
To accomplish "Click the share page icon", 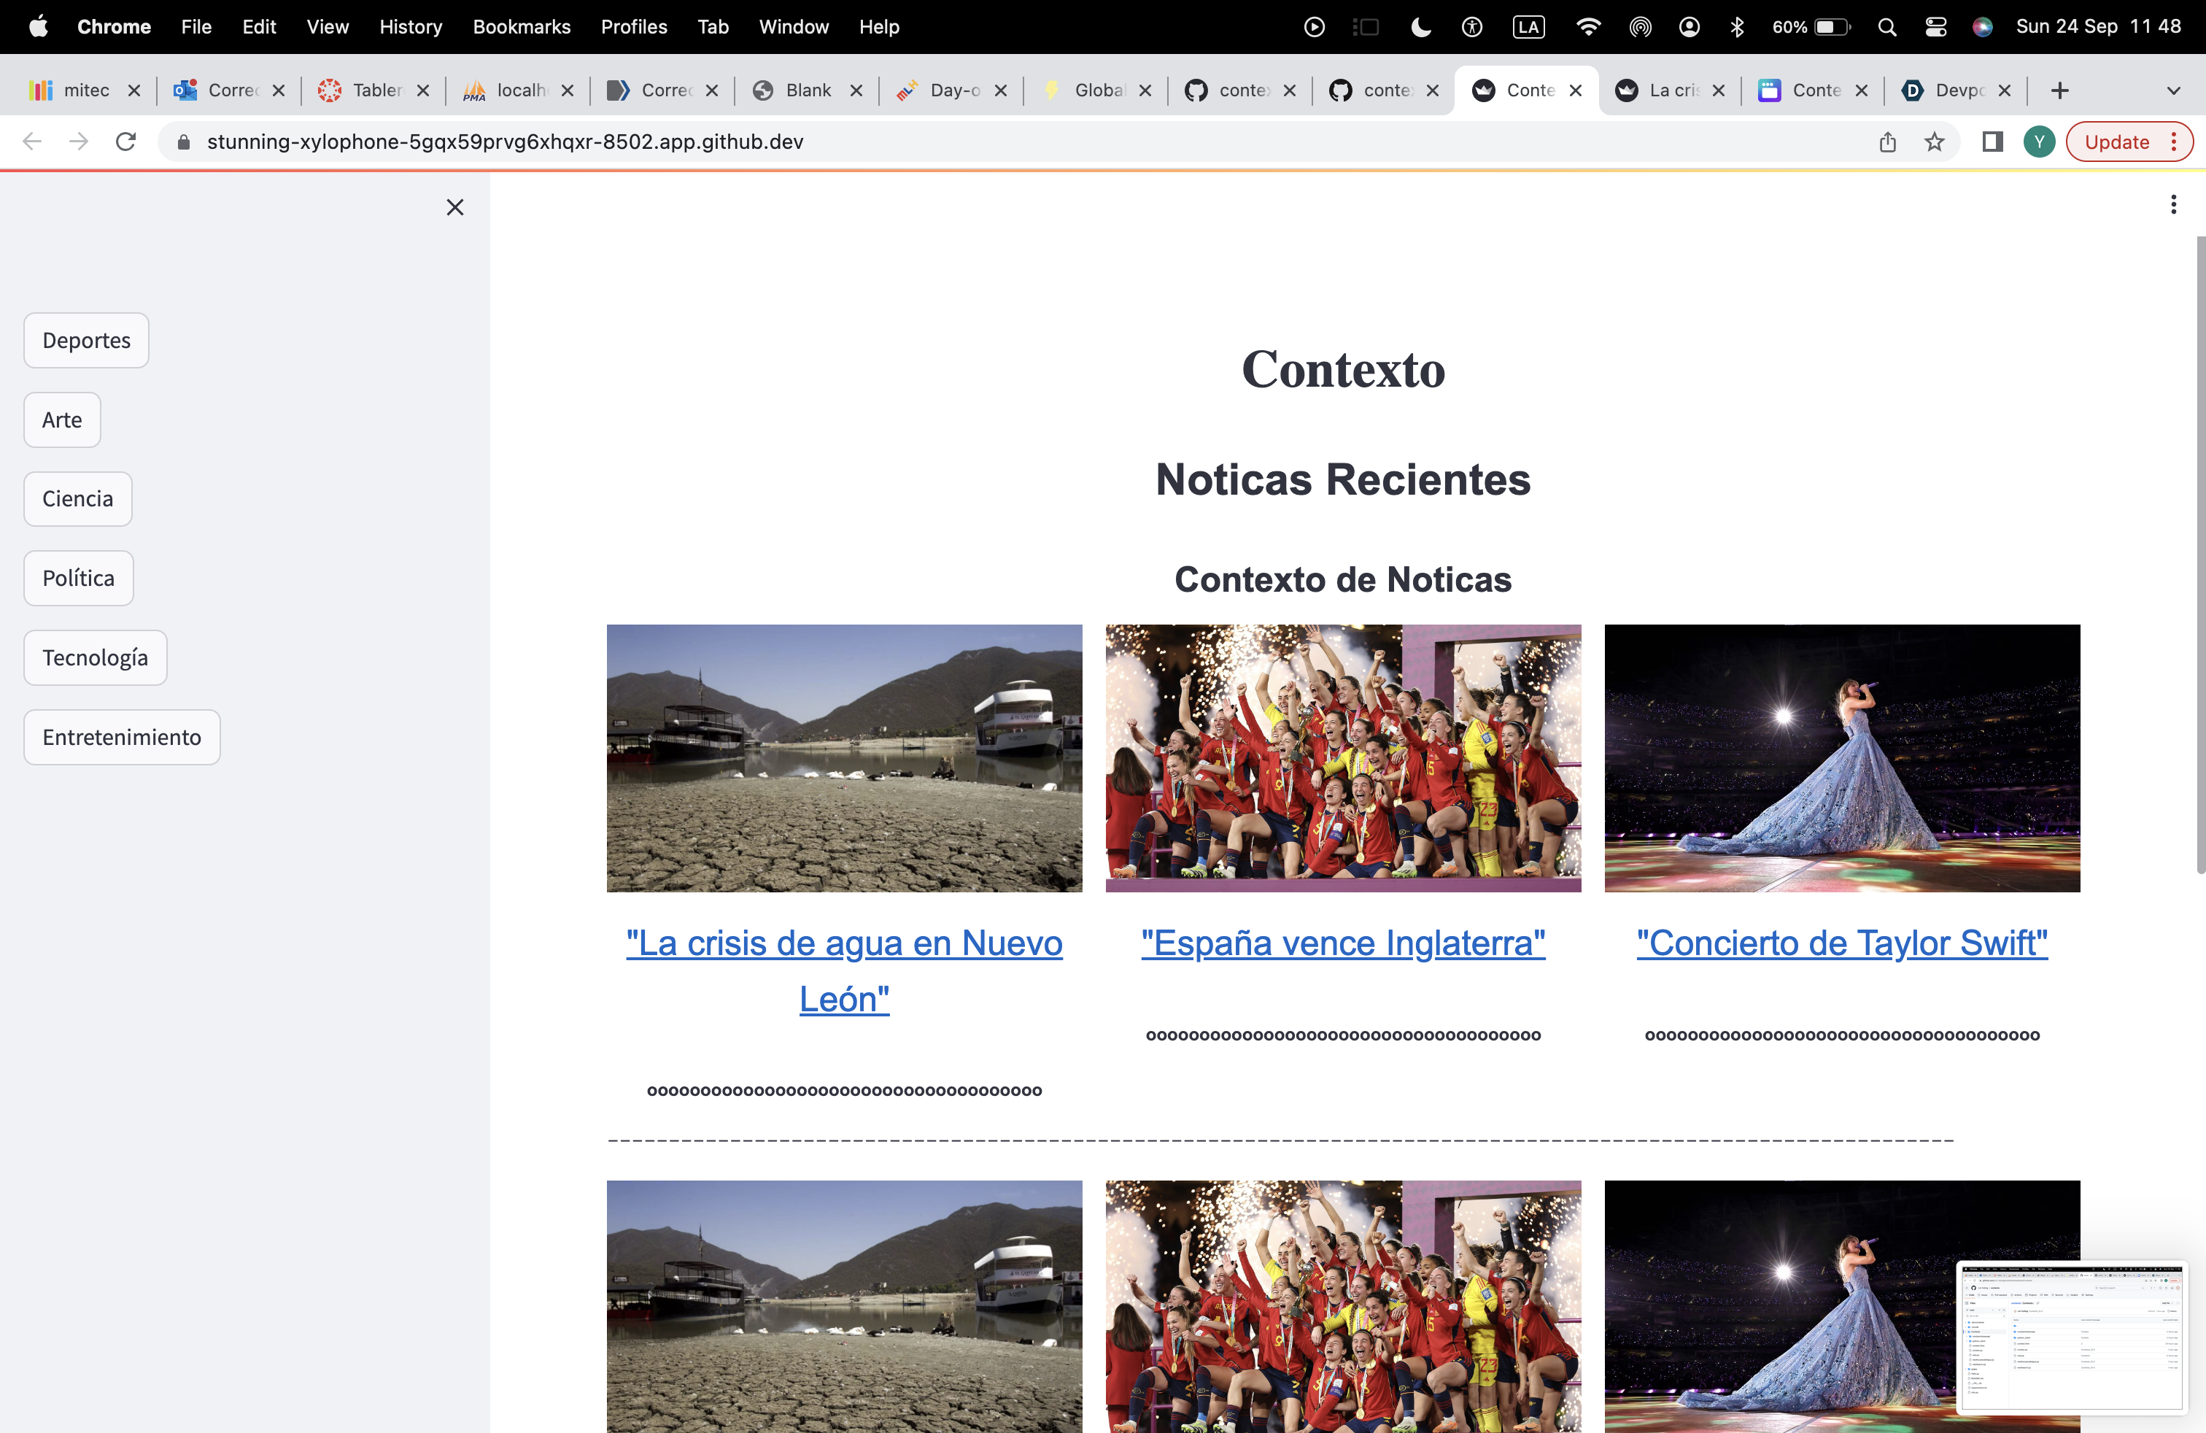I will tap(1887, 142).
